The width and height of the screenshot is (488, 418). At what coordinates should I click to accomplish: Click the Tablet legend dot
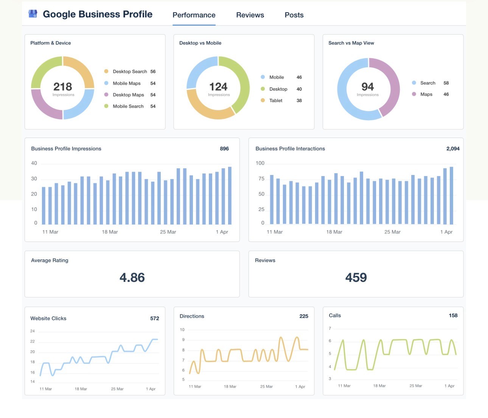(263, 101)
